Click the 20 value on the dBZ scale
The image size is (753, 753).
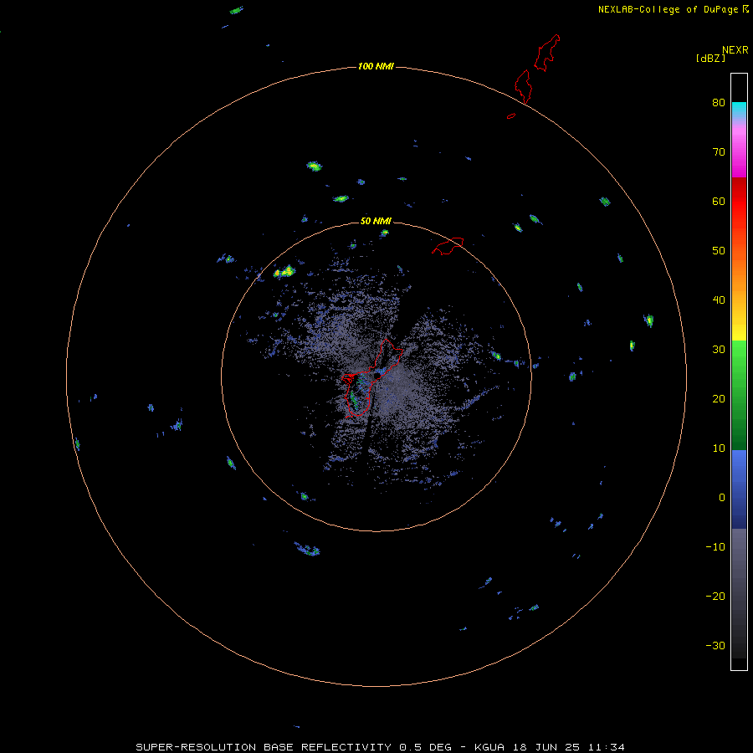[x=719, y=398]
